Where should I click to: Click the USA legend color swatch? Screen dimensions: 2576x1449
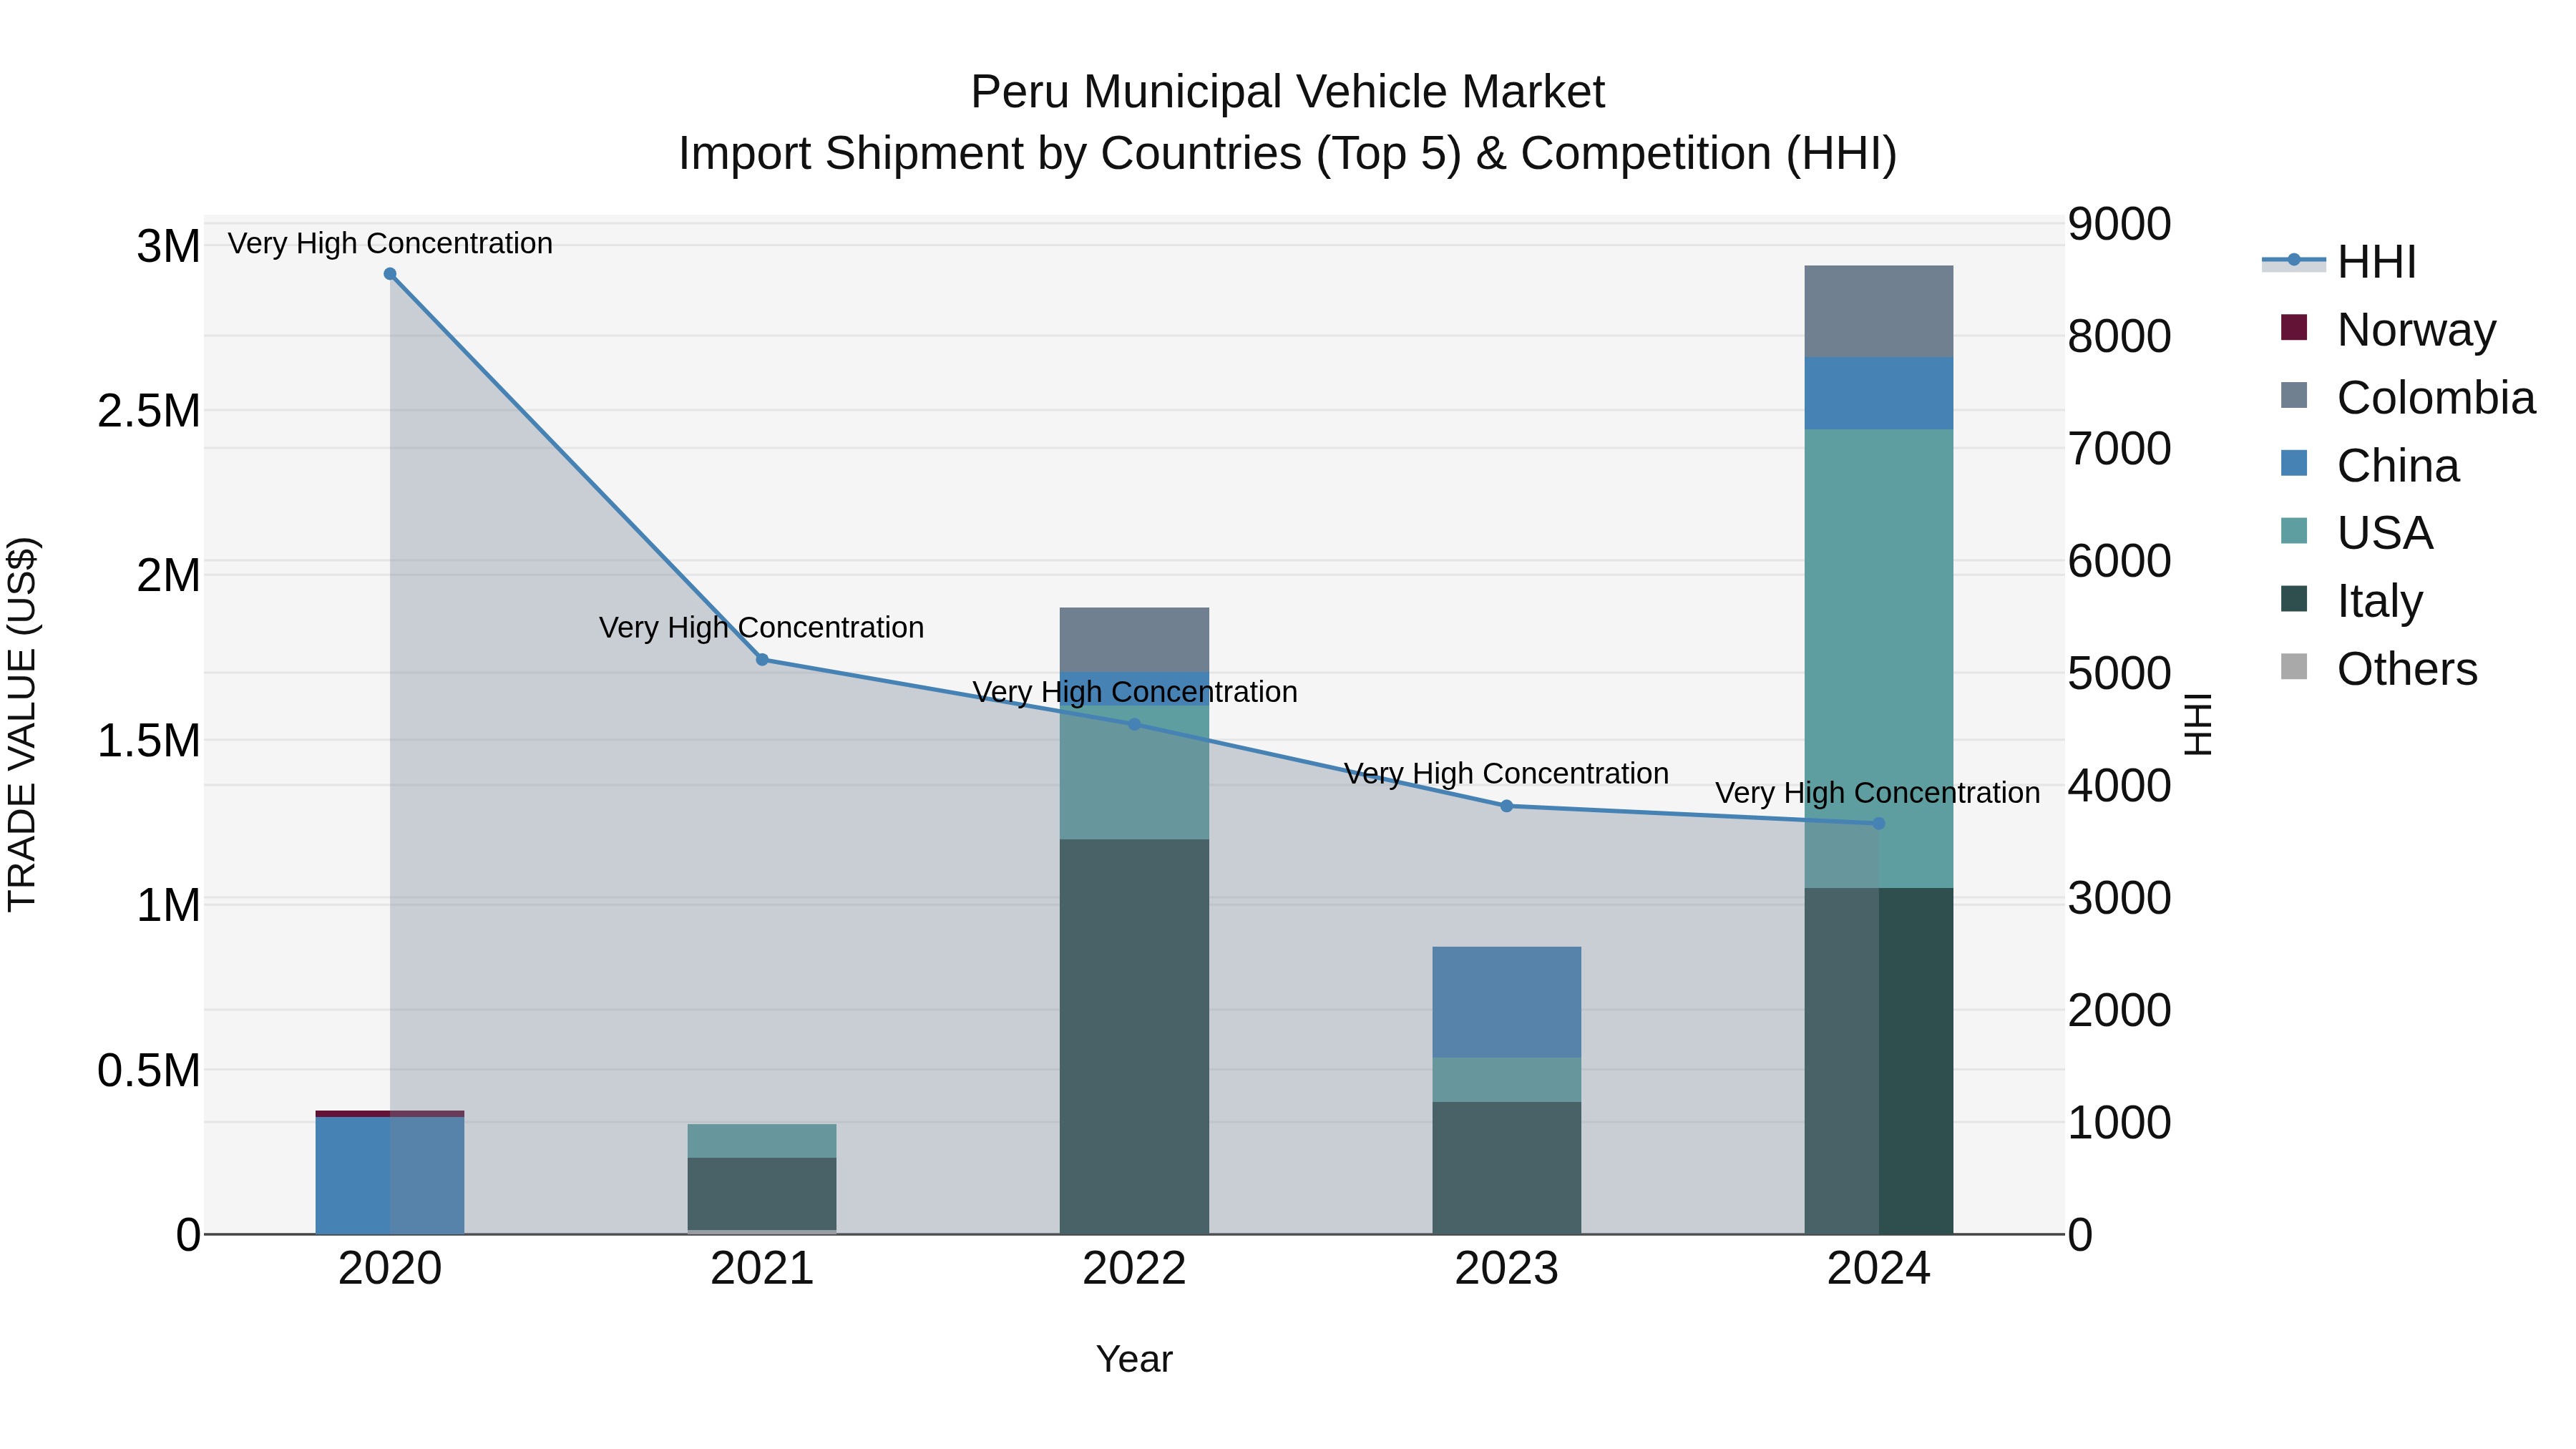(x=2294, y=531)
